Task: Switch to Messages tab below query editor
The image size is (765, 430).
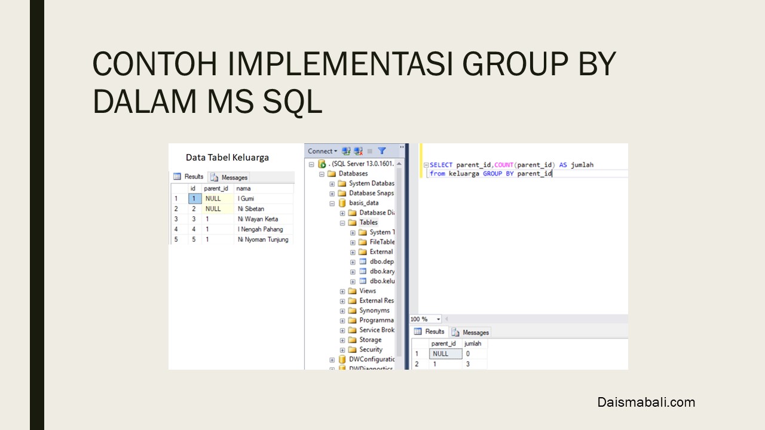Action: [471, 332]
